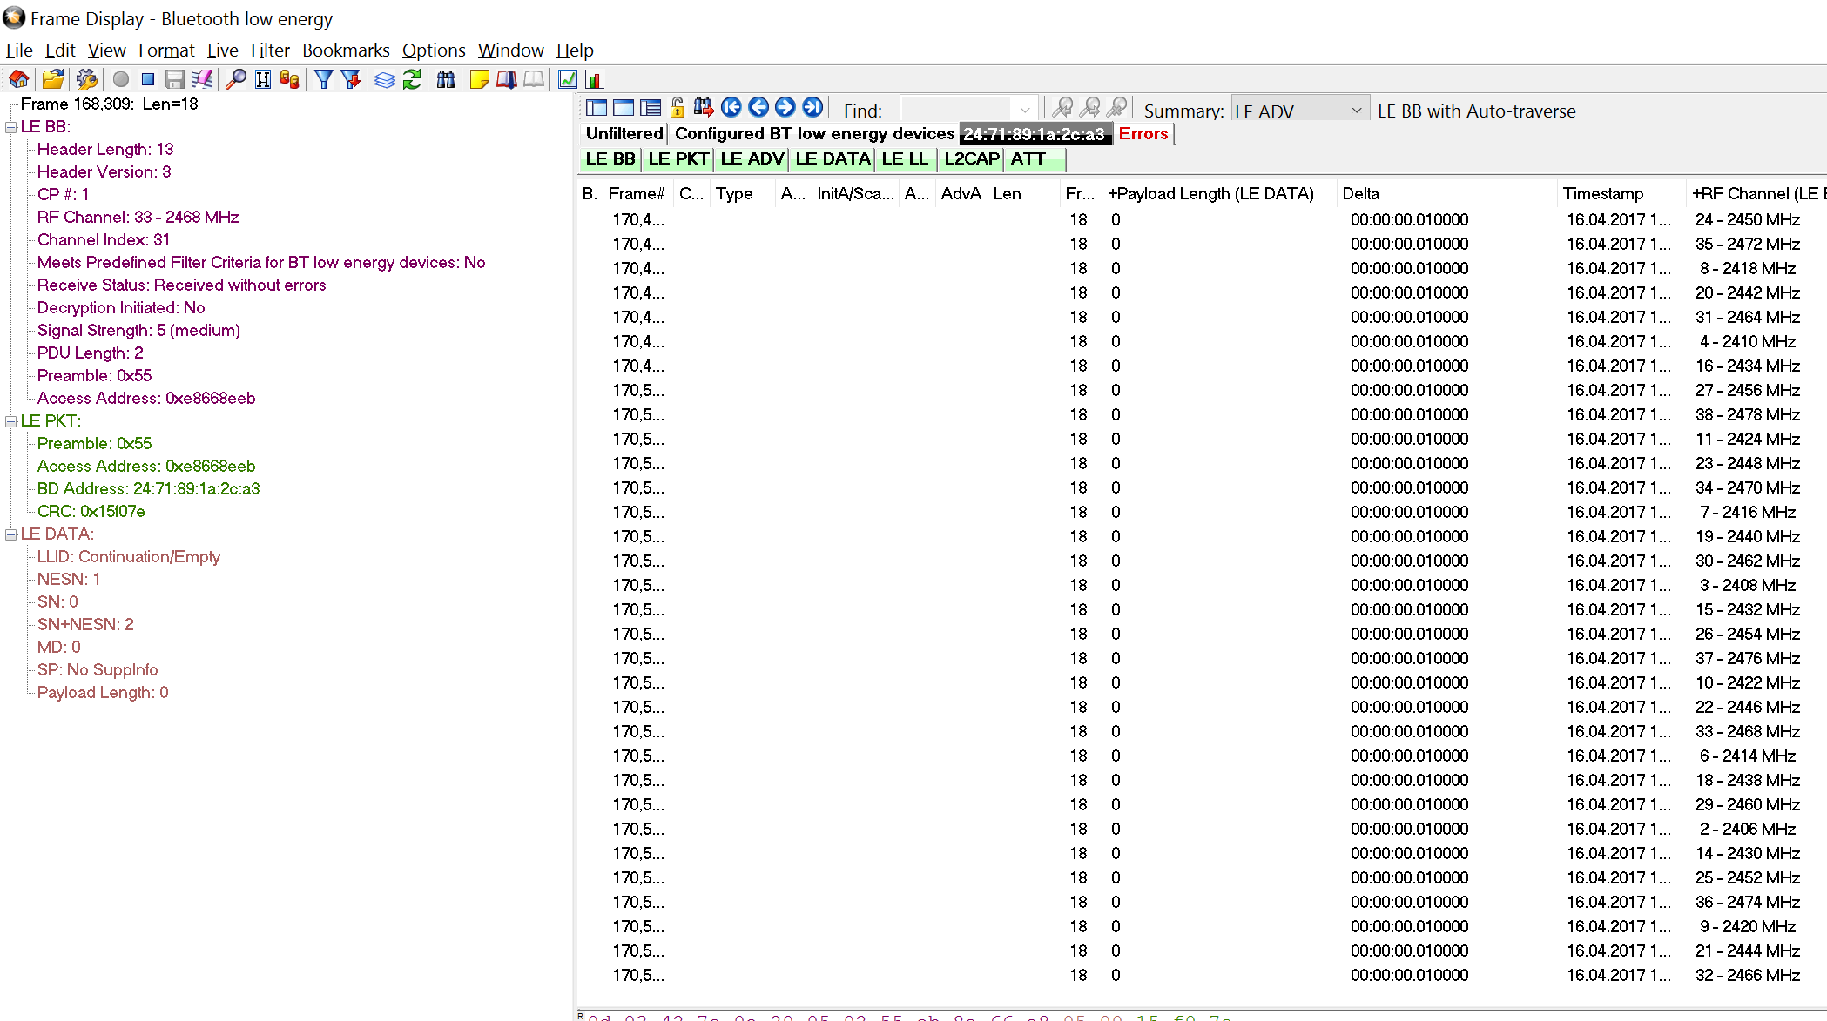The width and height of the screenshot is (1827, 1021).
Task: Click the funnel with red arrow icon
Action: [351, 80]
